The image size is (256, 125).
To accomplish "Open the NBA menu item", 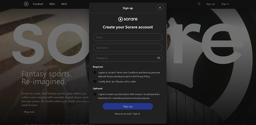I will click(52, 4).
